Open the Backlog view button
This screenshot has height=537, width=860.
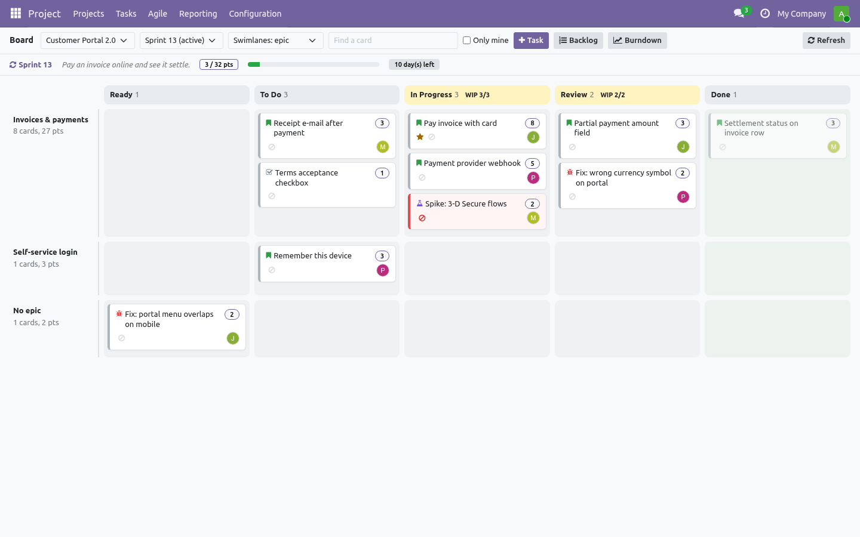click(x=578, y=41)
